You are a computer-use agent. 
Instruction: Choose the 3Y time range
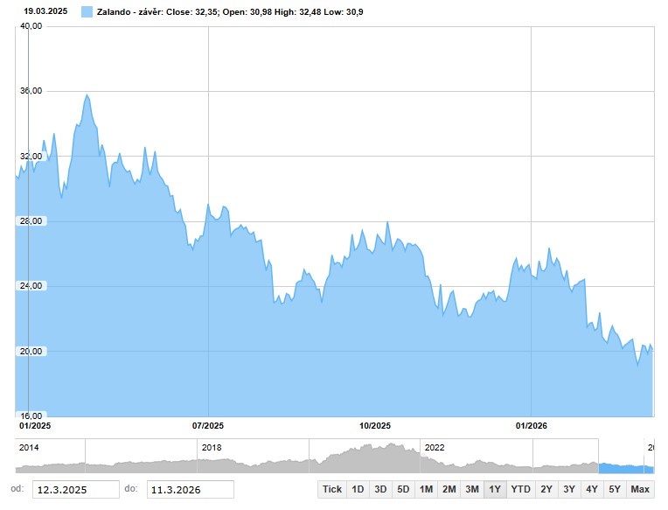(569, 489)
